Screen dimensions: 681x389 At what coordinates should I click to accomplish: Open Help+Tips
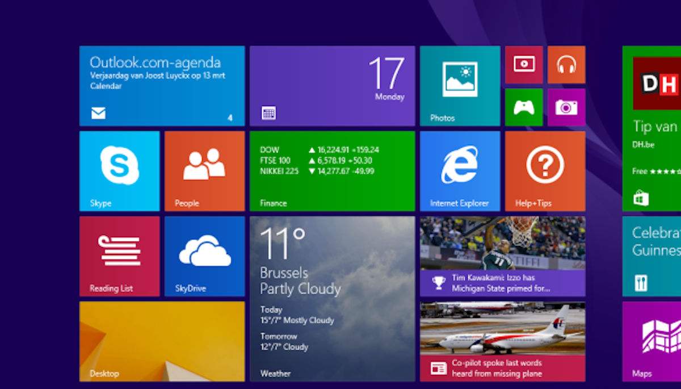545,170
